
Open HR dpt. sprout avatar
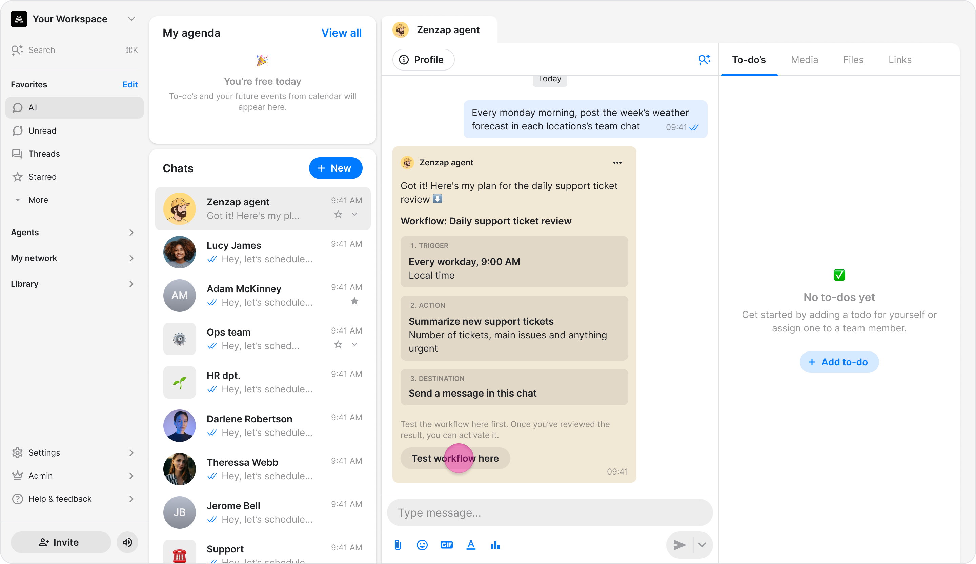[x=179, y=382]
